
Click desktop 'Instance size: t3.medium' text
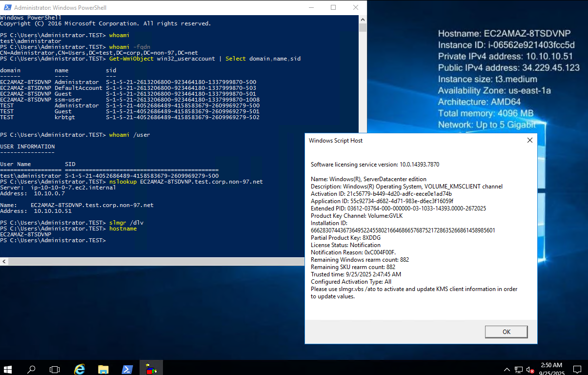[x=487, y=79]
